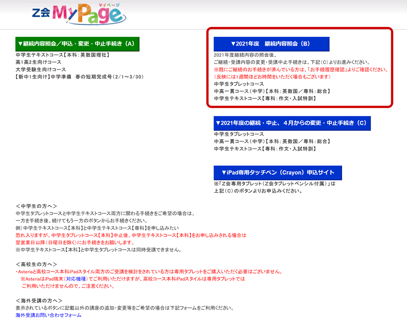Select 中学生タブレットコース under button (B)
Screen dimensions: 407x324
pyautogui.click(x=239, y=84)
